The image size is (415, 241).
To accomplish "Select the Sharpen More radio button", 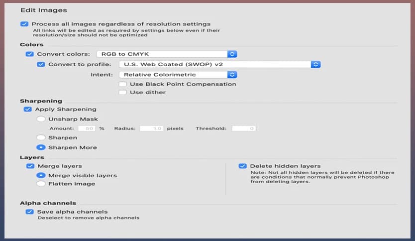I will coord(41,147).
